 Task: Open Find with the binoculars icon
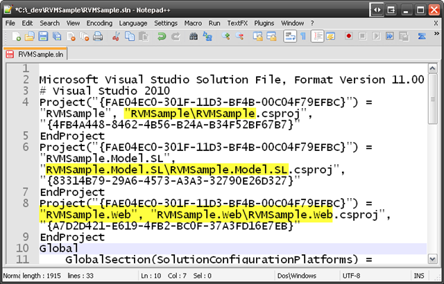[x=194, y=36]
